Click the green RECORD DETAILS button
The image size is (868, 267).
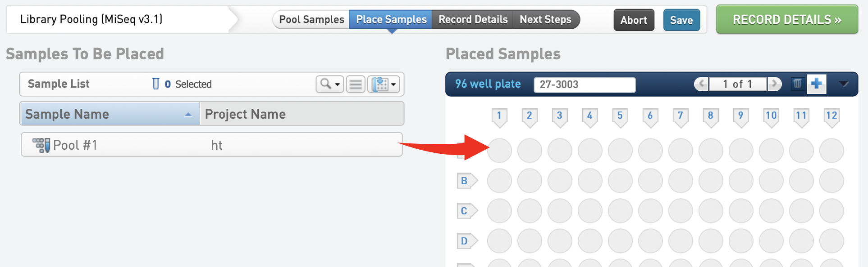coord(786,19)
